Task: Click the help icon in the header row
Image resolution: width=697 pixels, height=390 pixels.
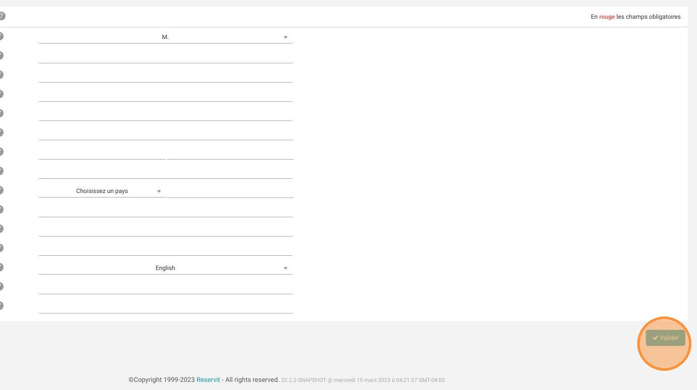Action: click(x=2, y=17)
